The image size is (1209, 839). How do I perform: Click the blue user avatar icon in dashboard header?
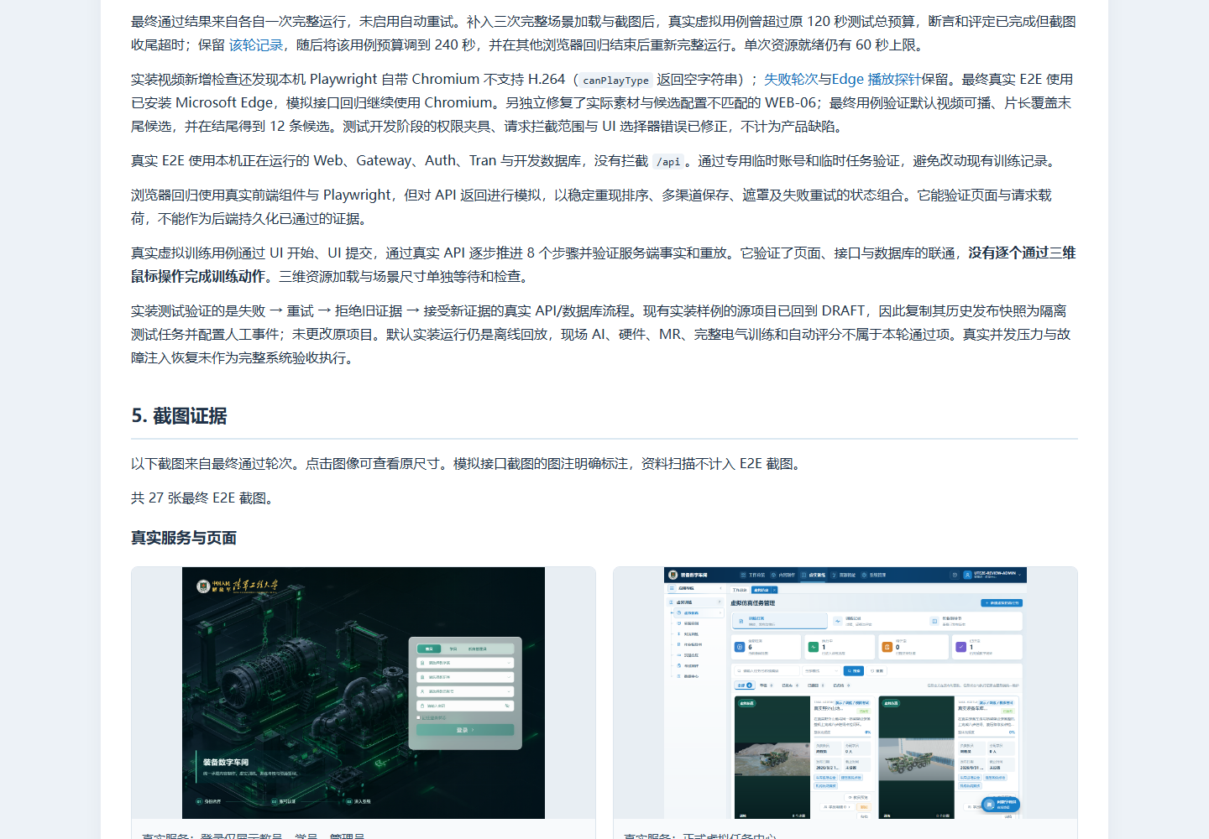[x=967, y=575]
